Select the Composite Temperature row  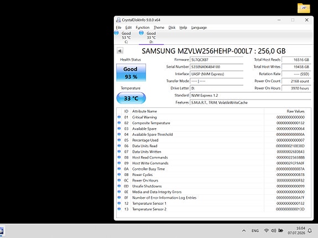[211, 123]
